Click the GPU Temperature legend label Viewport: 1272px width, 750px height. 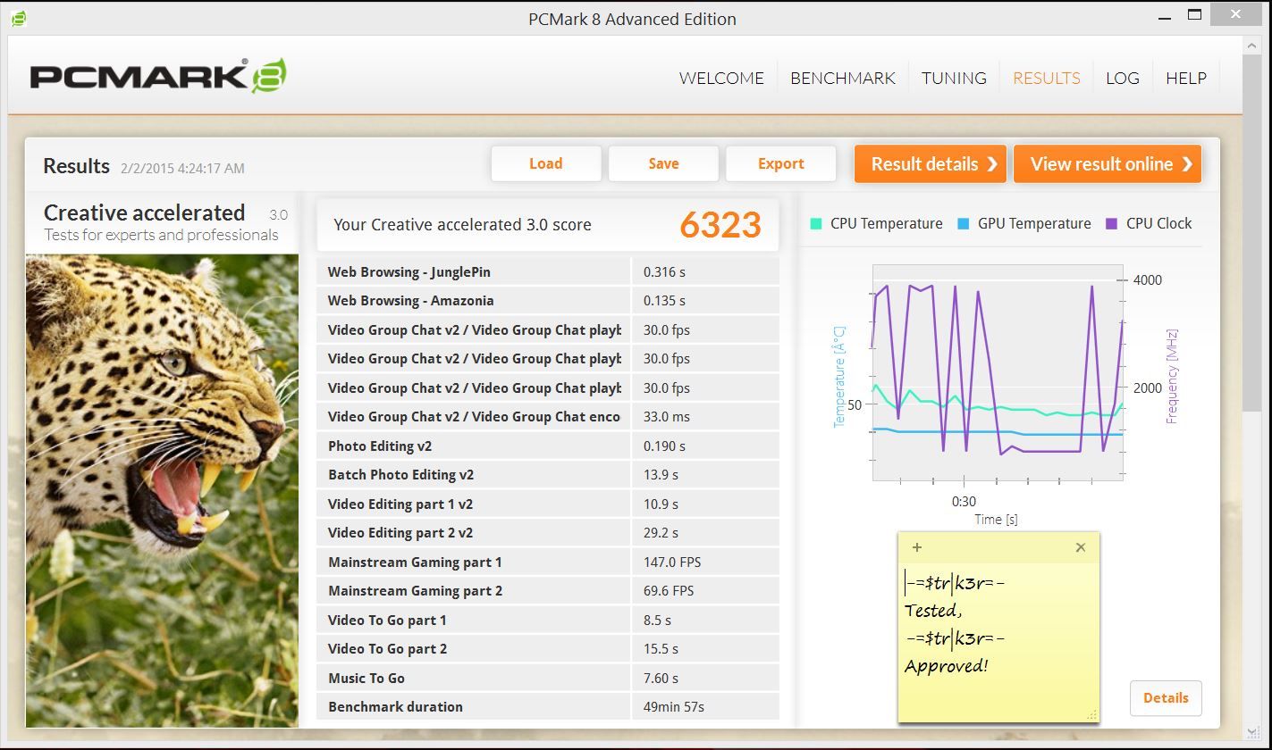(1034, 224)
